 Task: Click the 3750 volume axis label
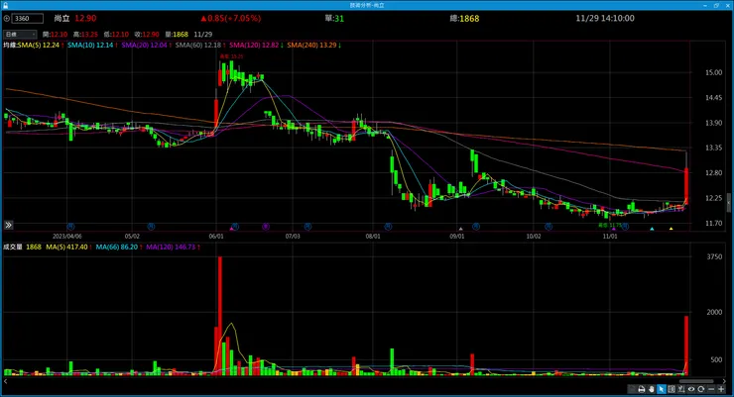click(x=714, y=256)
